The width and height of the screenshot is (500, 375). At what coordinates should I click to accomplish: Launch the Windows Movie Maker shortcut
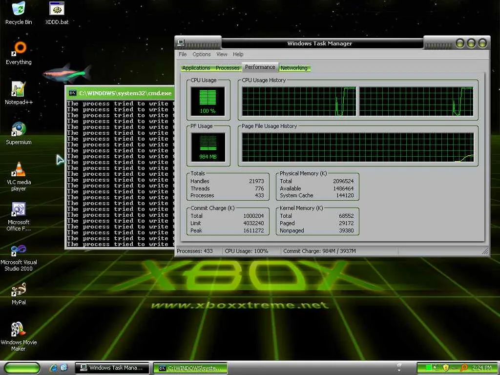point(19,337)
